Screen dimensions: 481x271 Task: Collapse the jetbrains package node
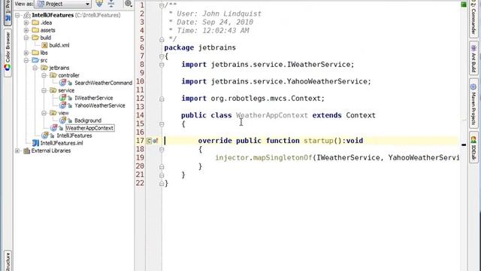[x=35, y=68]
